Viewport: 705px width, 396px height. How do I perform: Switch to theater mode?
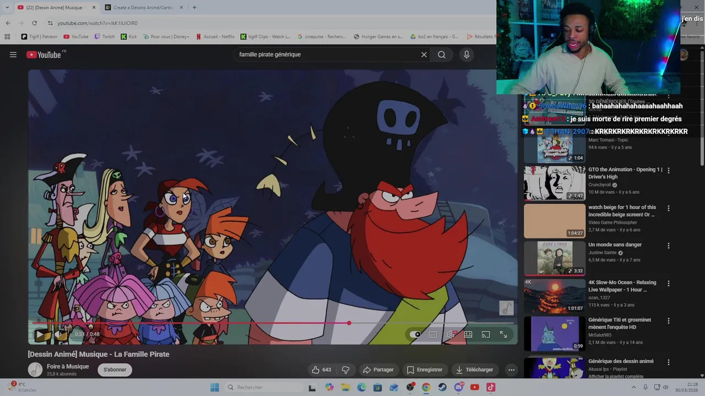(468, 334)
